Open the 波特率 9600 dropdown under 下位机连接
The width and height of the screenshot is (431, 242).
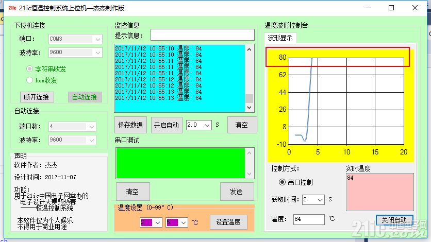[x=97, y=53]
